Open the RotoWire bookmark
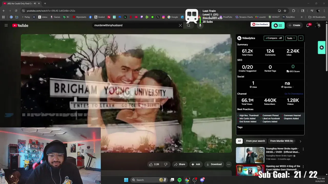This screenshot has height=184, width=328. coord(288,17)
